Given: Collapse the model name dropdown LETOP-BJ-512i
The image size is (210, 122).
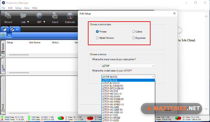Looking at the screenshot, I should [128, 77].
